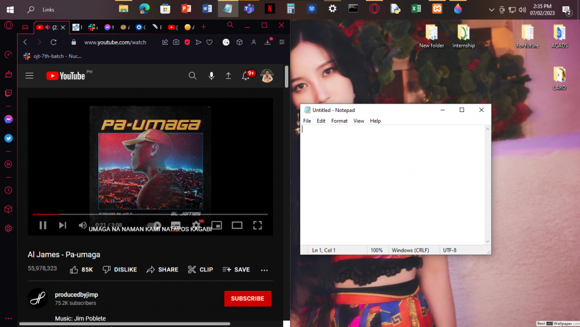
Task: Enter fullscreen on the video
Action: tap(258, 225)
